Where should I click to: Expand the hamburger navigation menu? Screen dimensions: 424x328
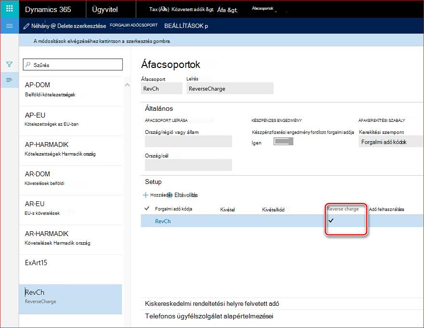click(x=10, y=26)
